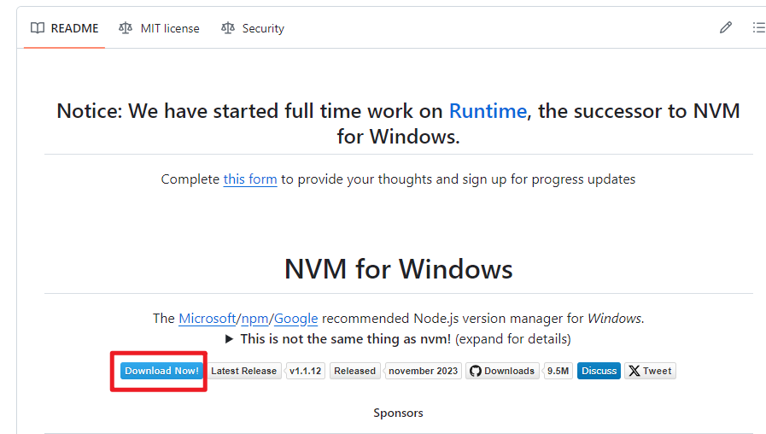Screen dimensions: 766x434
Task: Click the scale icon beside Security
Action: [x=228, y=28]
